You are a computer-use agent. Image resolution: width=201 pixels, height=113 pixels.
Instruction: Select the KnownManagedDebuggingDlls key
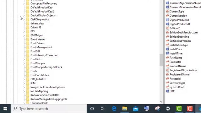click(x=49, y=99)
